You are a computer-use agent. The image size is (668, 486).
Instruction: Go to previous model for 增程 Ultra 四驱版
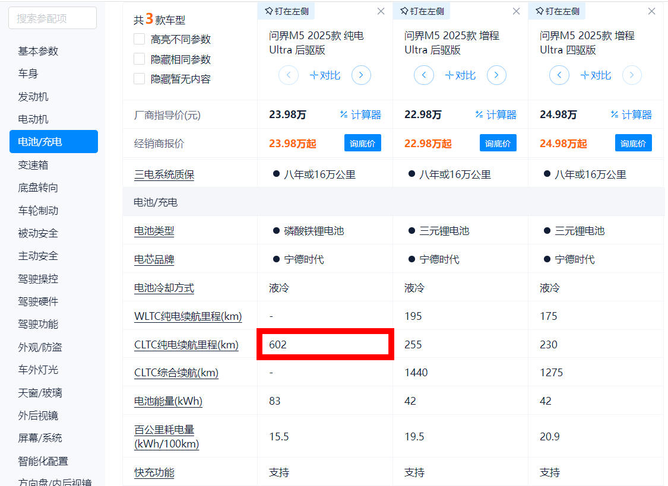(x=559, y=75)
